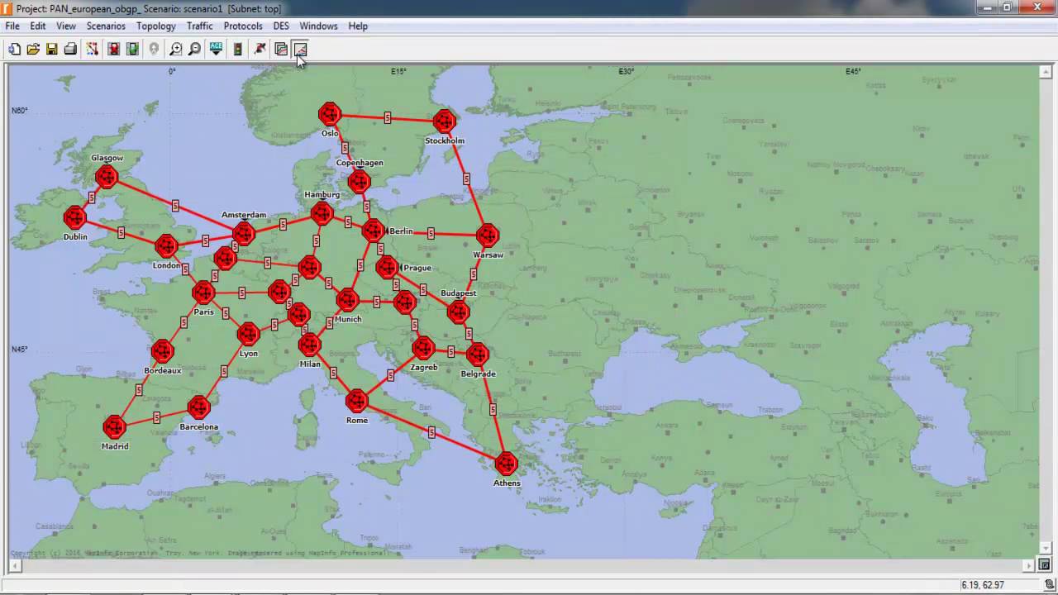Viewport: 1058px width, 595px height.
Task: Select the Belgrade router node
Action: 478,355
